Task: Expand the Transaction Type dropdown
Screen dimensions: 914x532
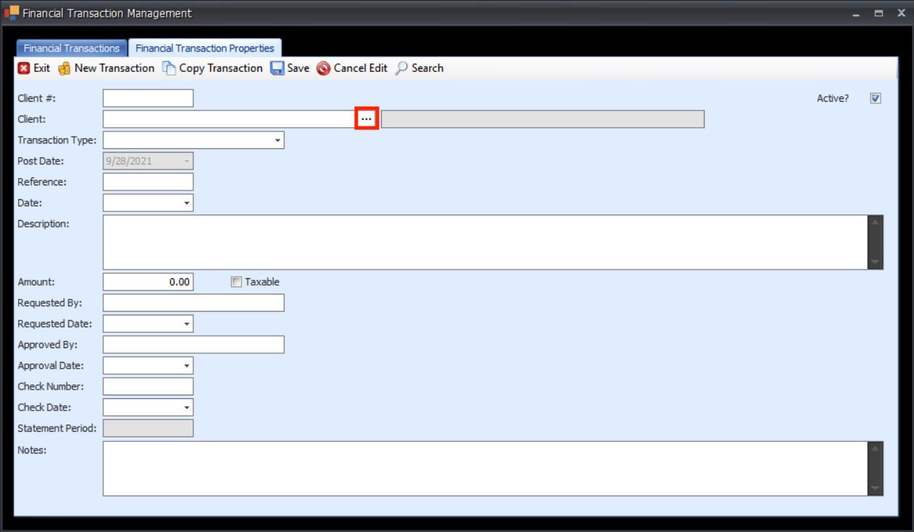Action: (278, 140)
